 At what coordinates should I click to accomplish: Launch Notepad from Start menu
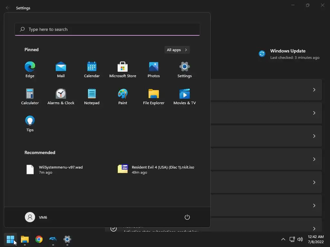click(x=92, y=96)
